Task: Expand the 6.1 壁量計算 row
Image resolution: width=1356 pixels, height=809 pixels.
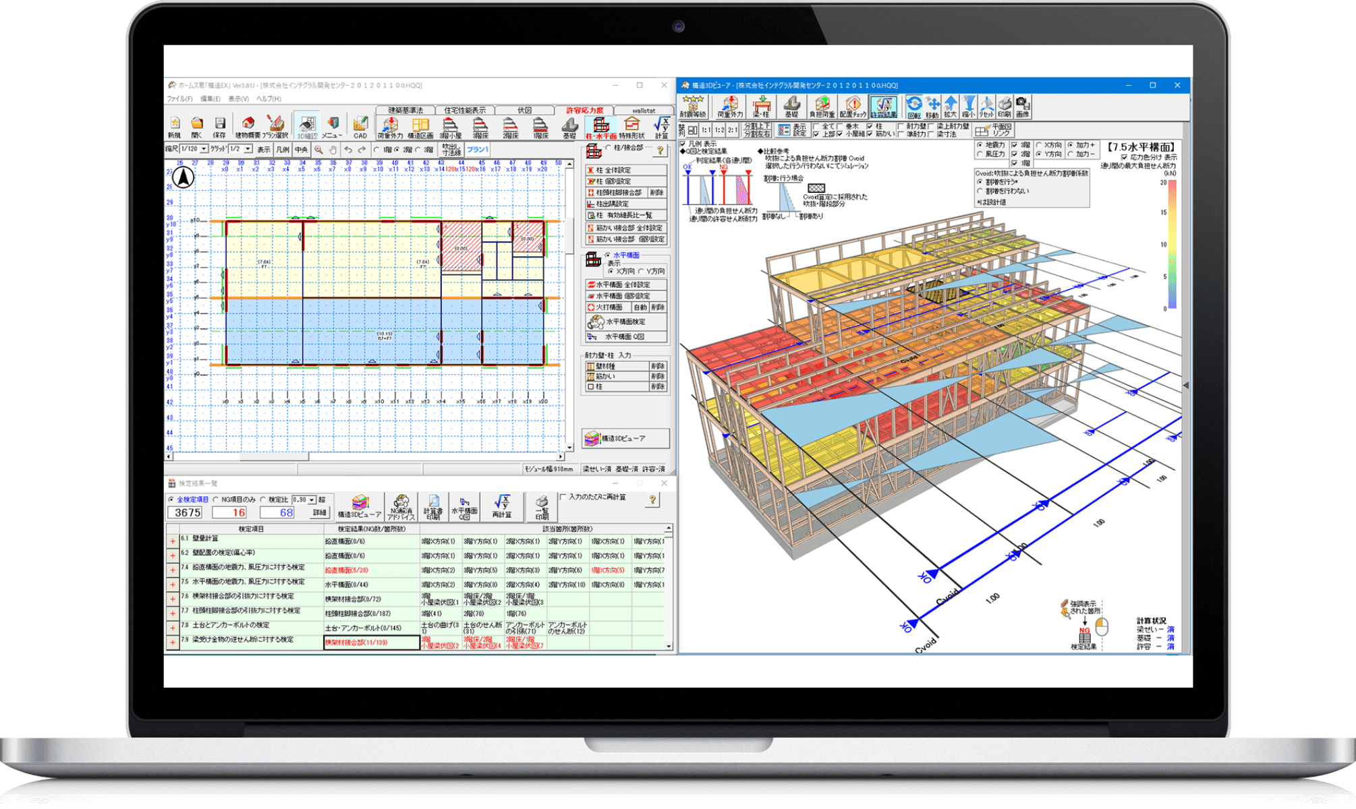Action: (173, 541)
